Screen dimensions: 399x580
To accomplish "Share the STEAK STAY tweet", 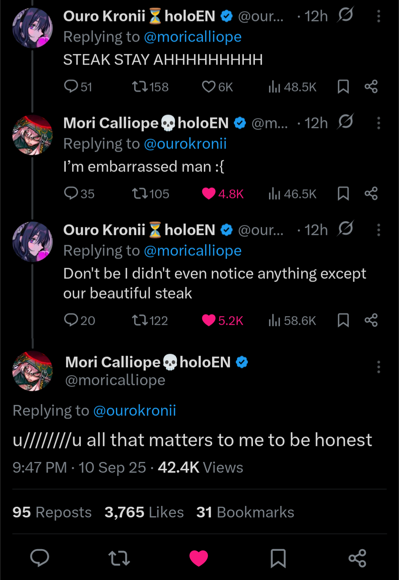I will [x=371, y=86].
